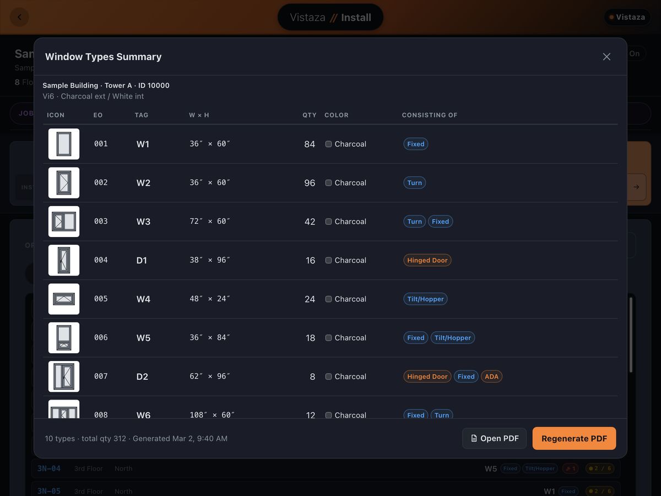Click the QTY column header

click(310, 115)
